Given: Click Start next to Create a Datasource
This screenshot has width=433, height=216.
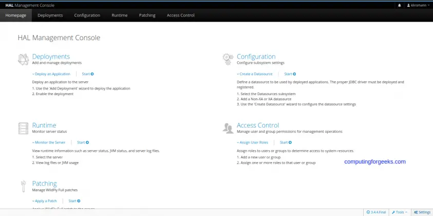Looking at the screenshot, I should click(290, 74).
